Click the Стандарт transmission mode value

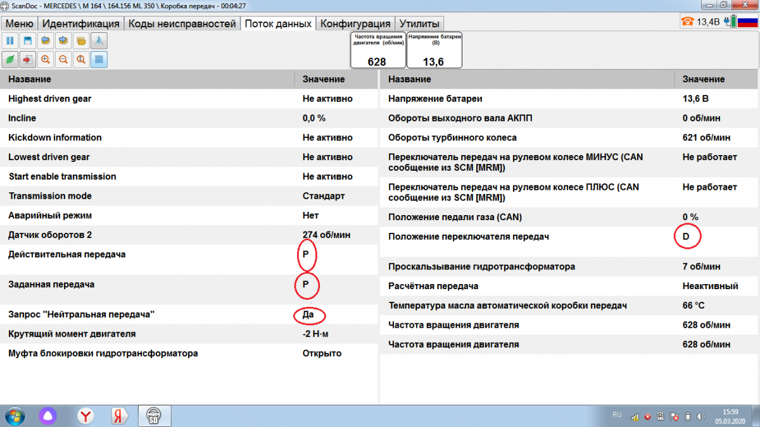point(324,196)
